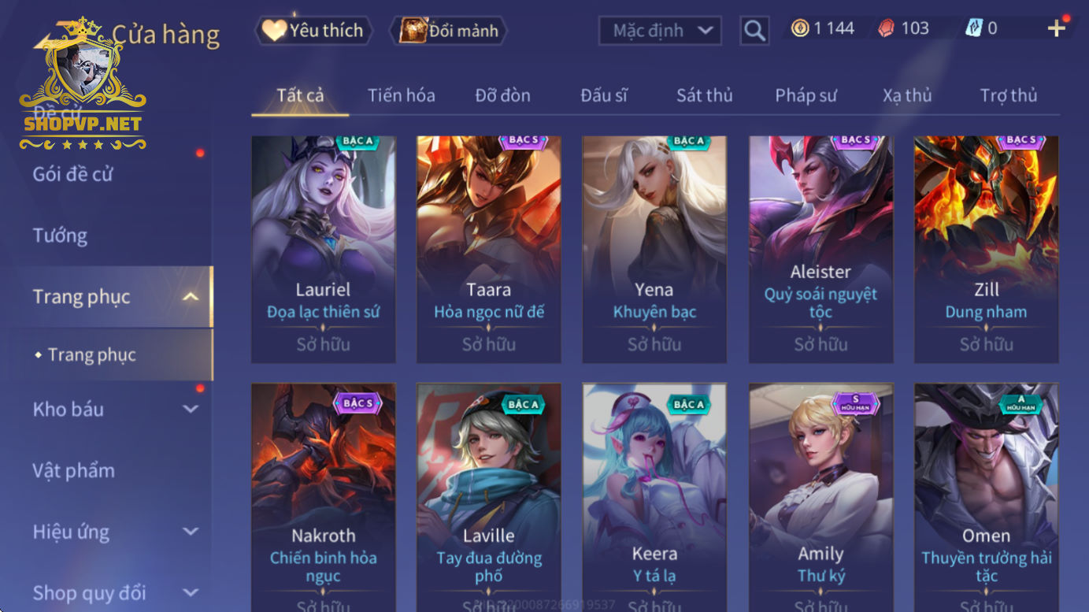Expand the Hiệu ứng sidebar section

(x=190, y=532)
